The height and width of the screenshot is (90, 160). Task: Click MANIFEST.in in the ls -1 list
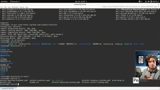pos(5,61)
